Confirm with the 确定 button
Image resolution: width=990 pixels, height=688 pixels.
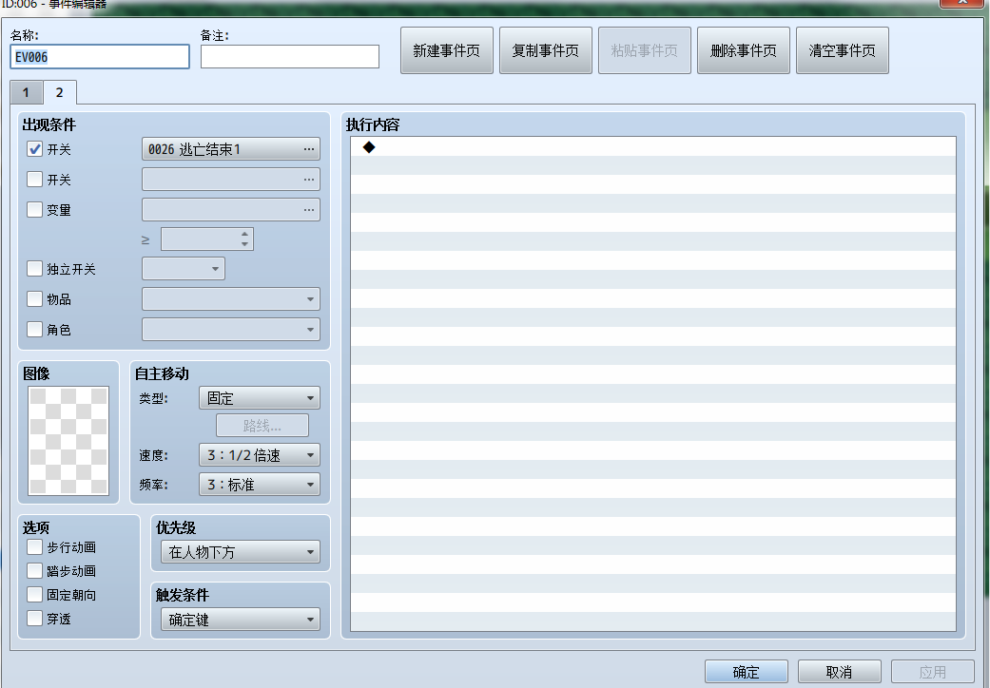click(747, 672)
